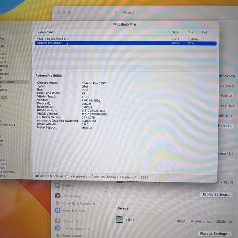The image size is (238, 238).
Task: Open Lock Screen settings icon
Action: pyautogui.click(x=58, y=196)
